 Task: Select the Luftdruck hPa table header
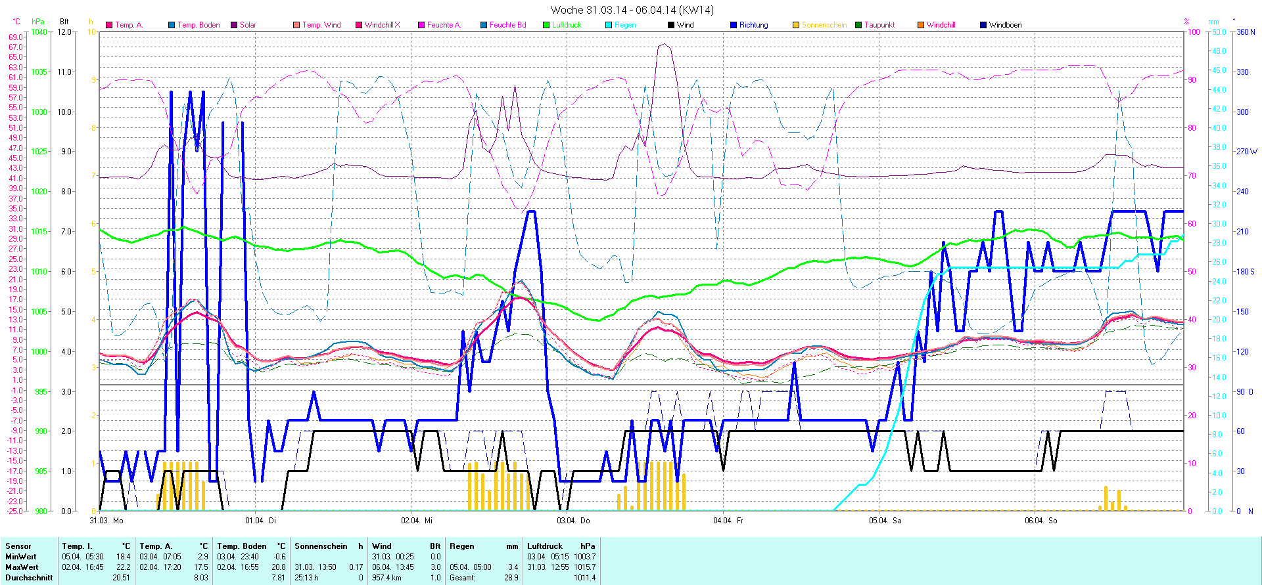pos(561,546)
